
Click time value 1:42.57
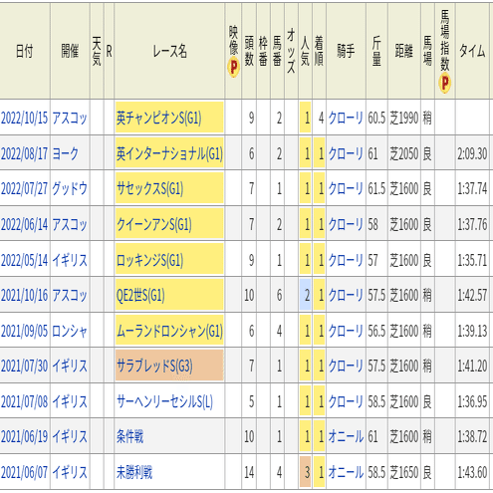click(x=472, y=295)
